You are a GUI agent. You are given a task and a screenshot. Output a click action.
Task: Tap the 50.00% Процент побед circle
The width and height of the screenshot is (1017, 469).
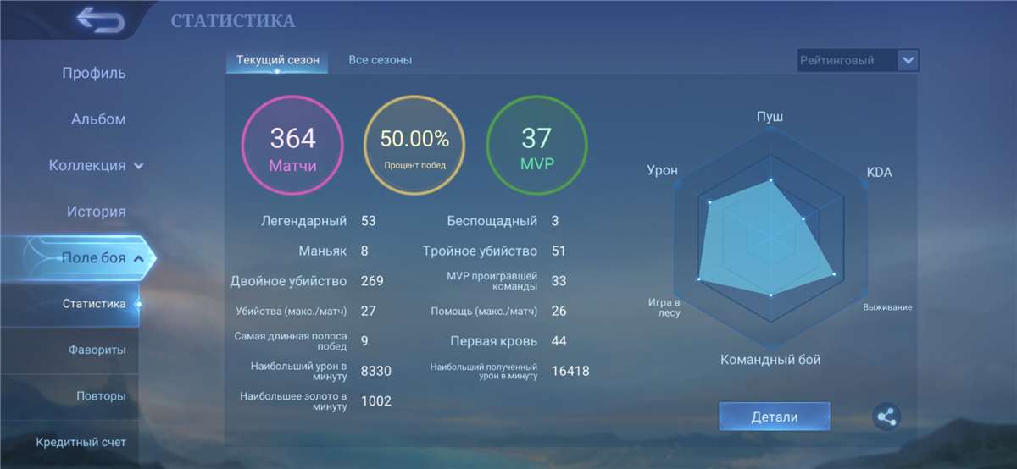point(414,146)
